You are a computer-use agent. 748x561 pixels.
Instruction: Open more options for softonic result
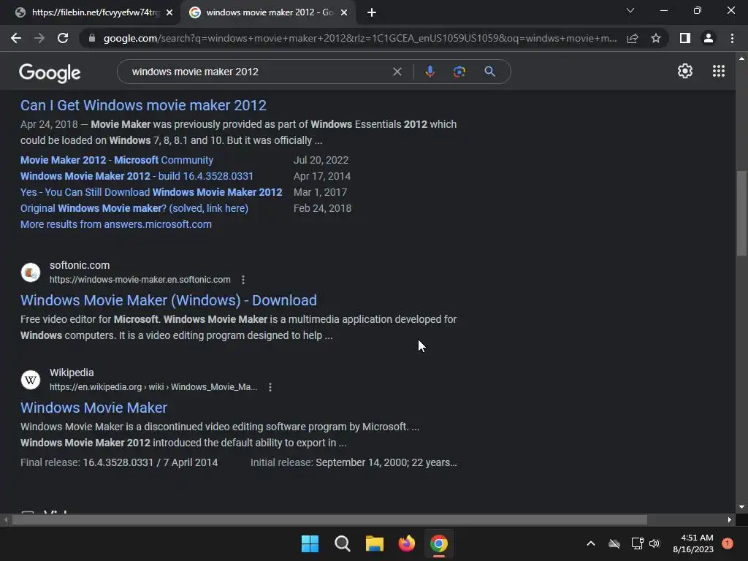tap(243, 280)
